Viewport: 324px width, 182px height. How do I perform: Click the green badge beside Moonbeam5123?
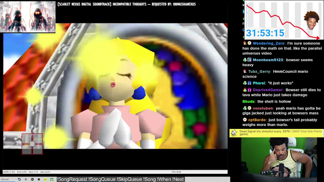(245, 60)
